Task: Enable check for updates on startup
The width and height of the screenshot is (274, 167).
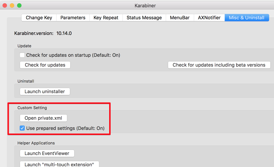Action: tap(23, 55)
